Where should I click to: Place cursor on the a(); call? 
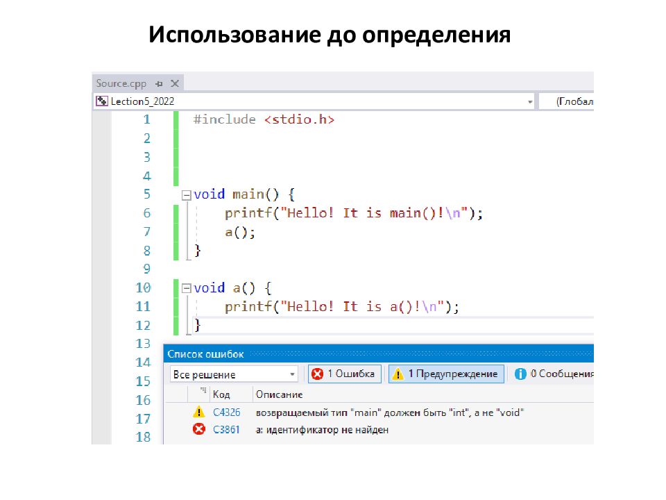point(240,233)
